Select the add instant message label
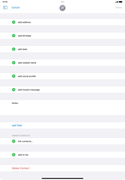The width and height of the screenshot is (125, 180). click(x=29, y=90)
